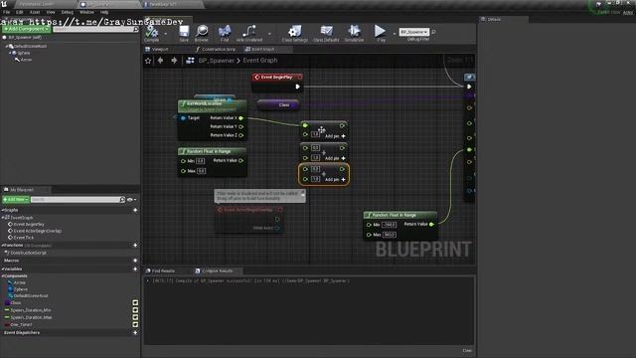Select Event BeginPlay in My Blueprint list
Viewport: 636px width, 358px height.
pos(29,225)
